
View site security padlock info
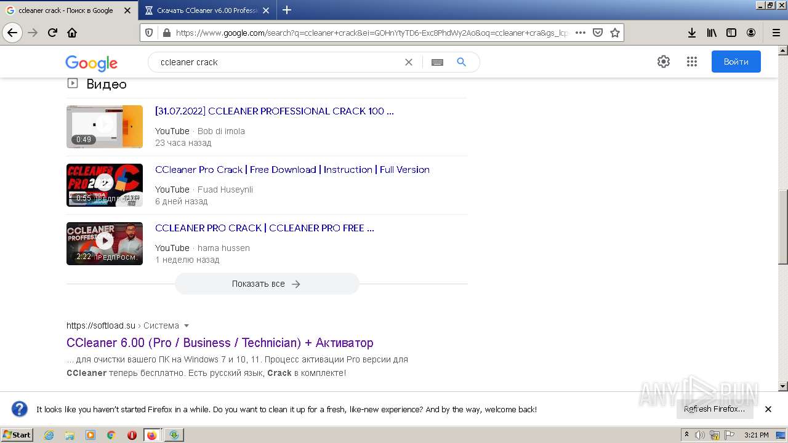click(166, 33)
